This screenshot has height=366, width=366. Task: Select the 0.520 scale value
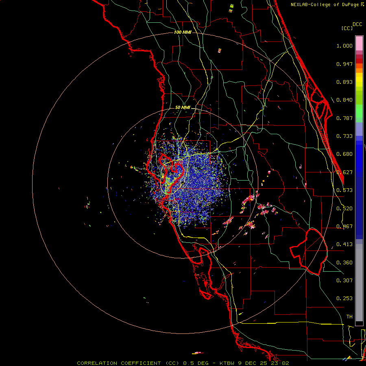click(x=344, y=209)
